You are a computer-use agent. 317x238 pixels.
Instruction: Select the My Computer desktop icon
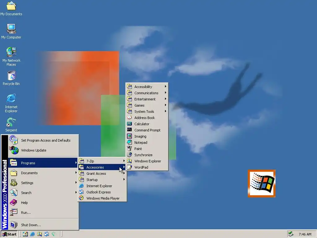pos(11,31)
